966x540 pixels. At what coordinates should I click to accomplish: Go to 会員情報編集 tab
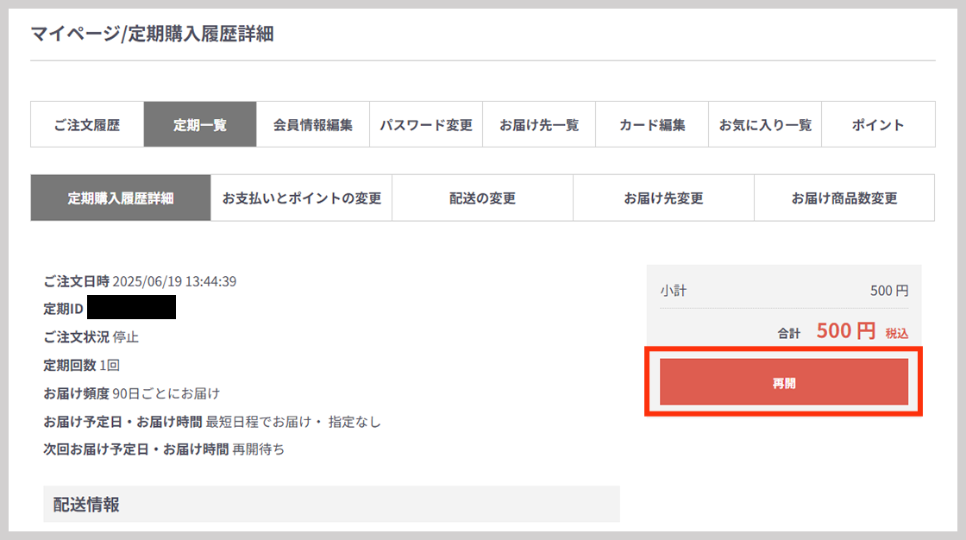(x=313, y=125)
